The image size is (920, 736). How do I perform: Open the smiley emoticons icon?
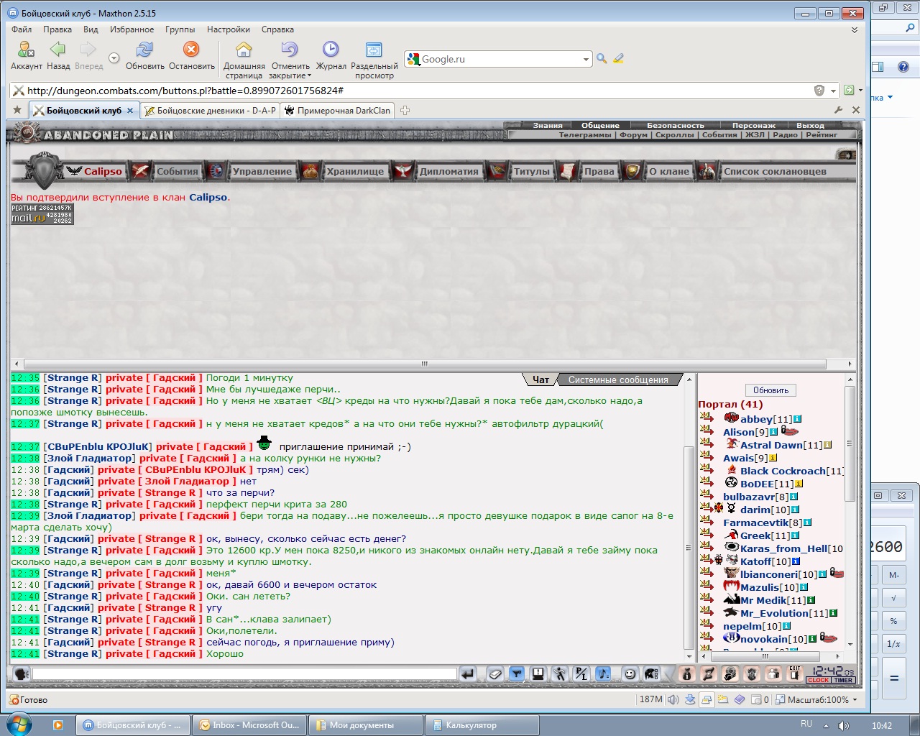tap(630, 673)
